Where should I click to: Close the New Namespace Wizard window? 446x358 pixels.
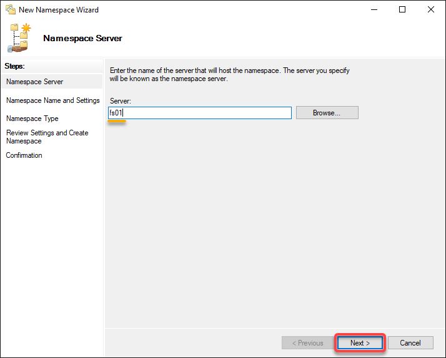pyautogui.click(x=431, y=9)
